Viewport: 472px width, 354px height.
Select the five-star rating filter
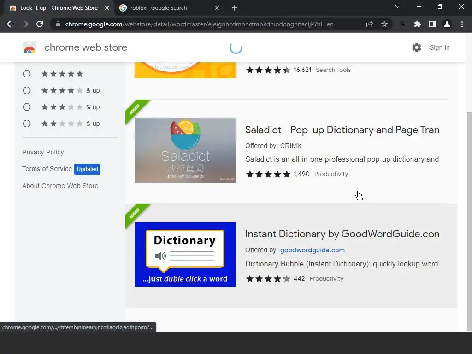pos(27,74)
